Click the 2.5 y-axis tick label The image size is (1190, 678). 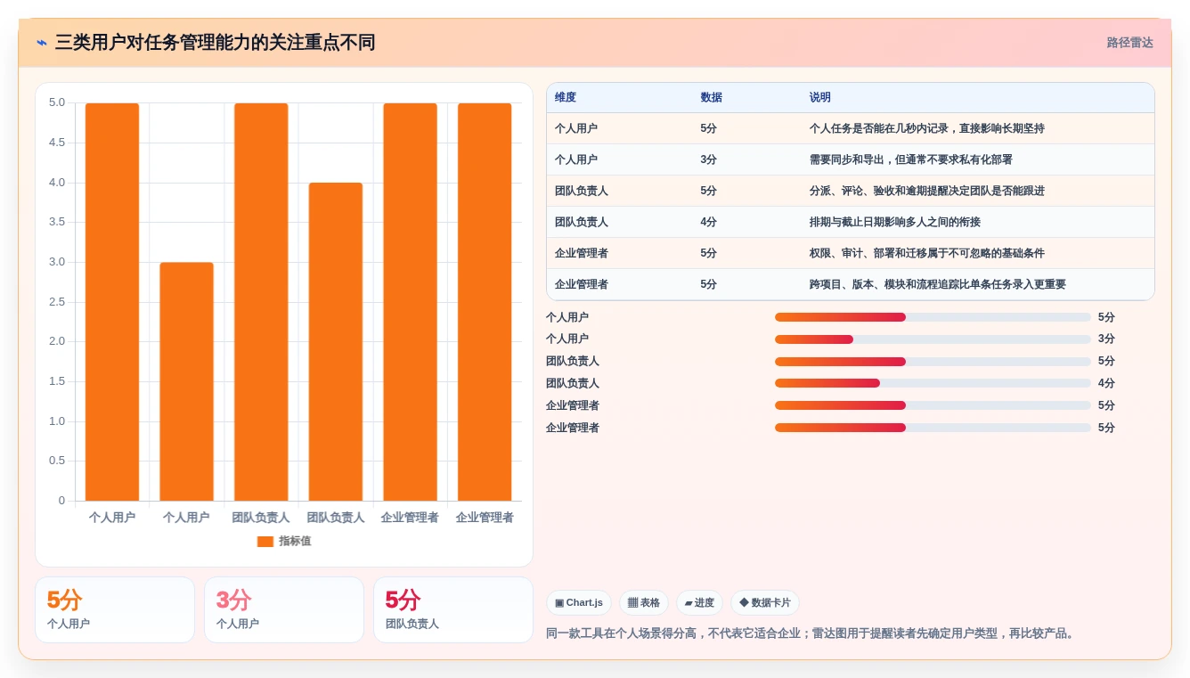pos(57,302)
